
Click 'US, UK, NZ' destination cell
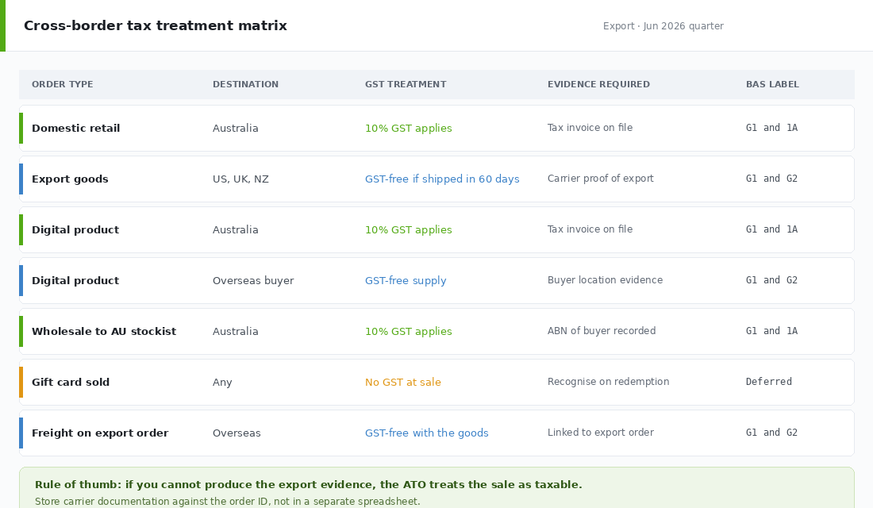point(240,179)
